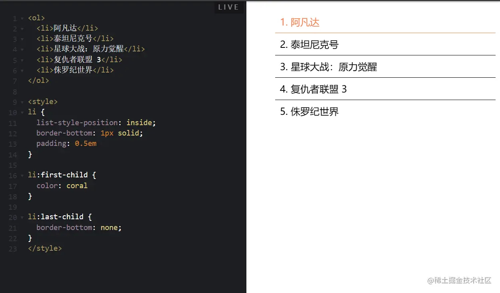Click the code line containing 阿凡达

pos(67,28)
